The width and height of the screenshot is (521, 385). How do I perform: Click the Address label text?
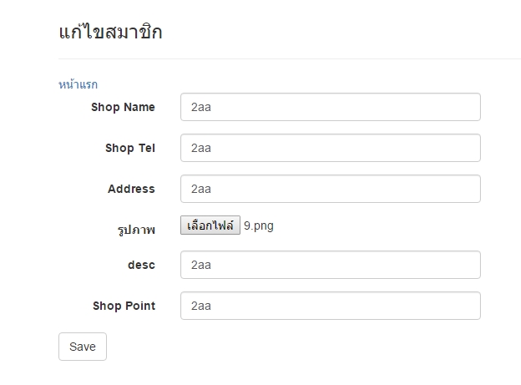tap(131, 189)
